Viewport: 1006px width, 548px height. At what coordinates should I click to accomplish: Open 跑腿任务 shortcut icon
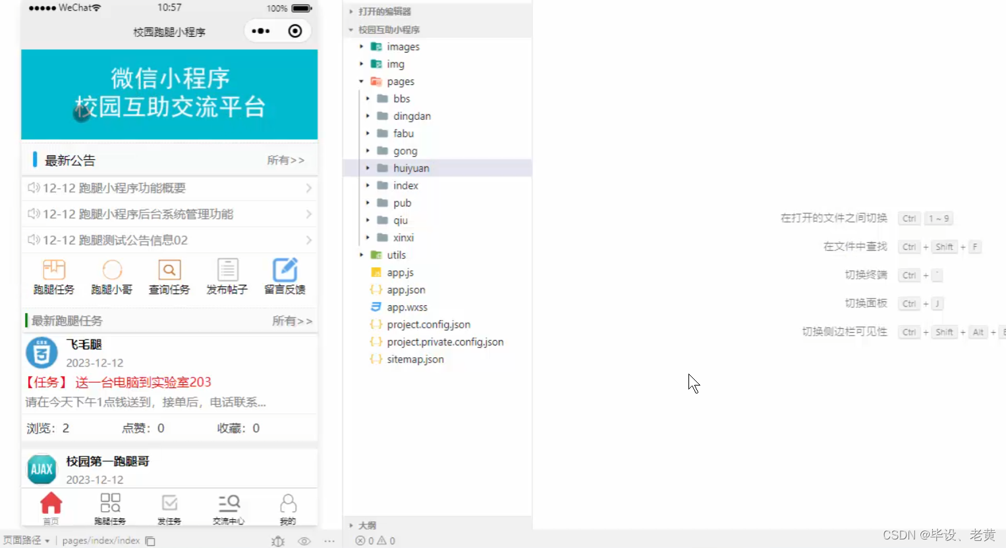point(54,269)
